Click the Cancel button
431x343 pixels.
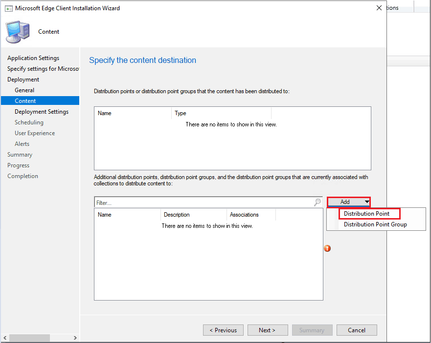357,330
